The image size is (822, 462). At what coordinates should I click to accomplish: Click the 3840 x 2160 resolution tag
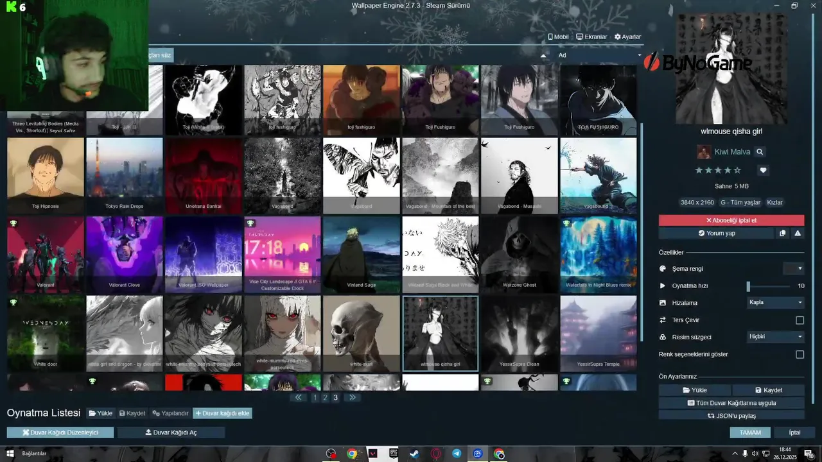click(x=697, y=202)
